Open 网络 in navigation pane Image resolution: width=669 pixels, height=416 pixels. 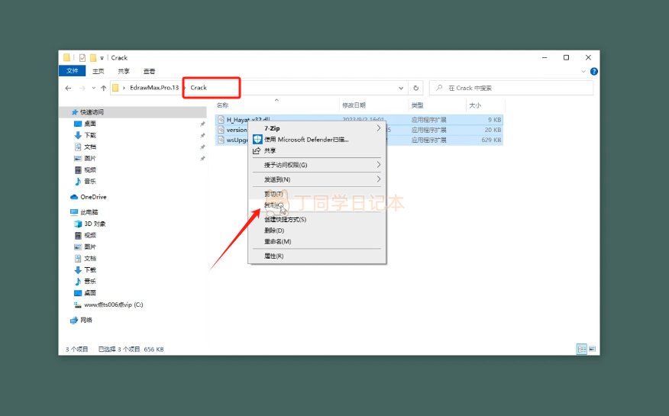86,320
